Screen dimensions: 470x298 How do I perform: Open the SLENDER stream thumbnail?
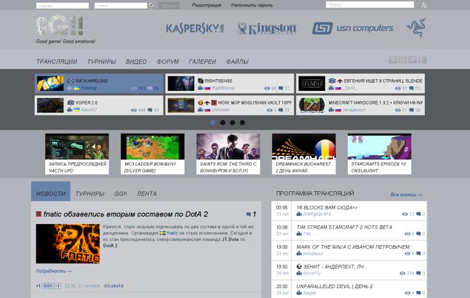tap(312, 83)
